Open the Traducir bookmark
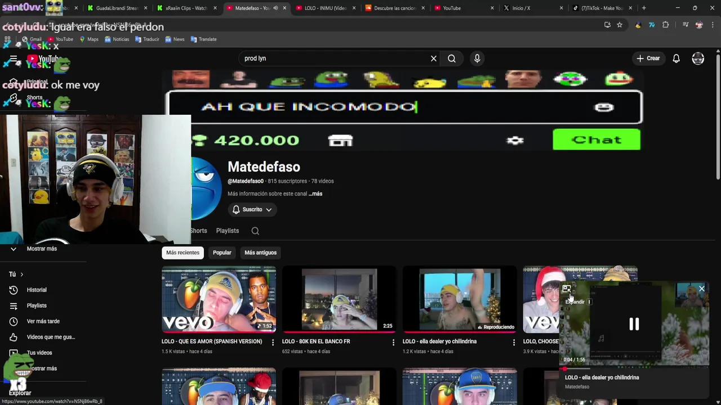Image resolution: width=721 pixels, height=405 pixels. [147, 39]
